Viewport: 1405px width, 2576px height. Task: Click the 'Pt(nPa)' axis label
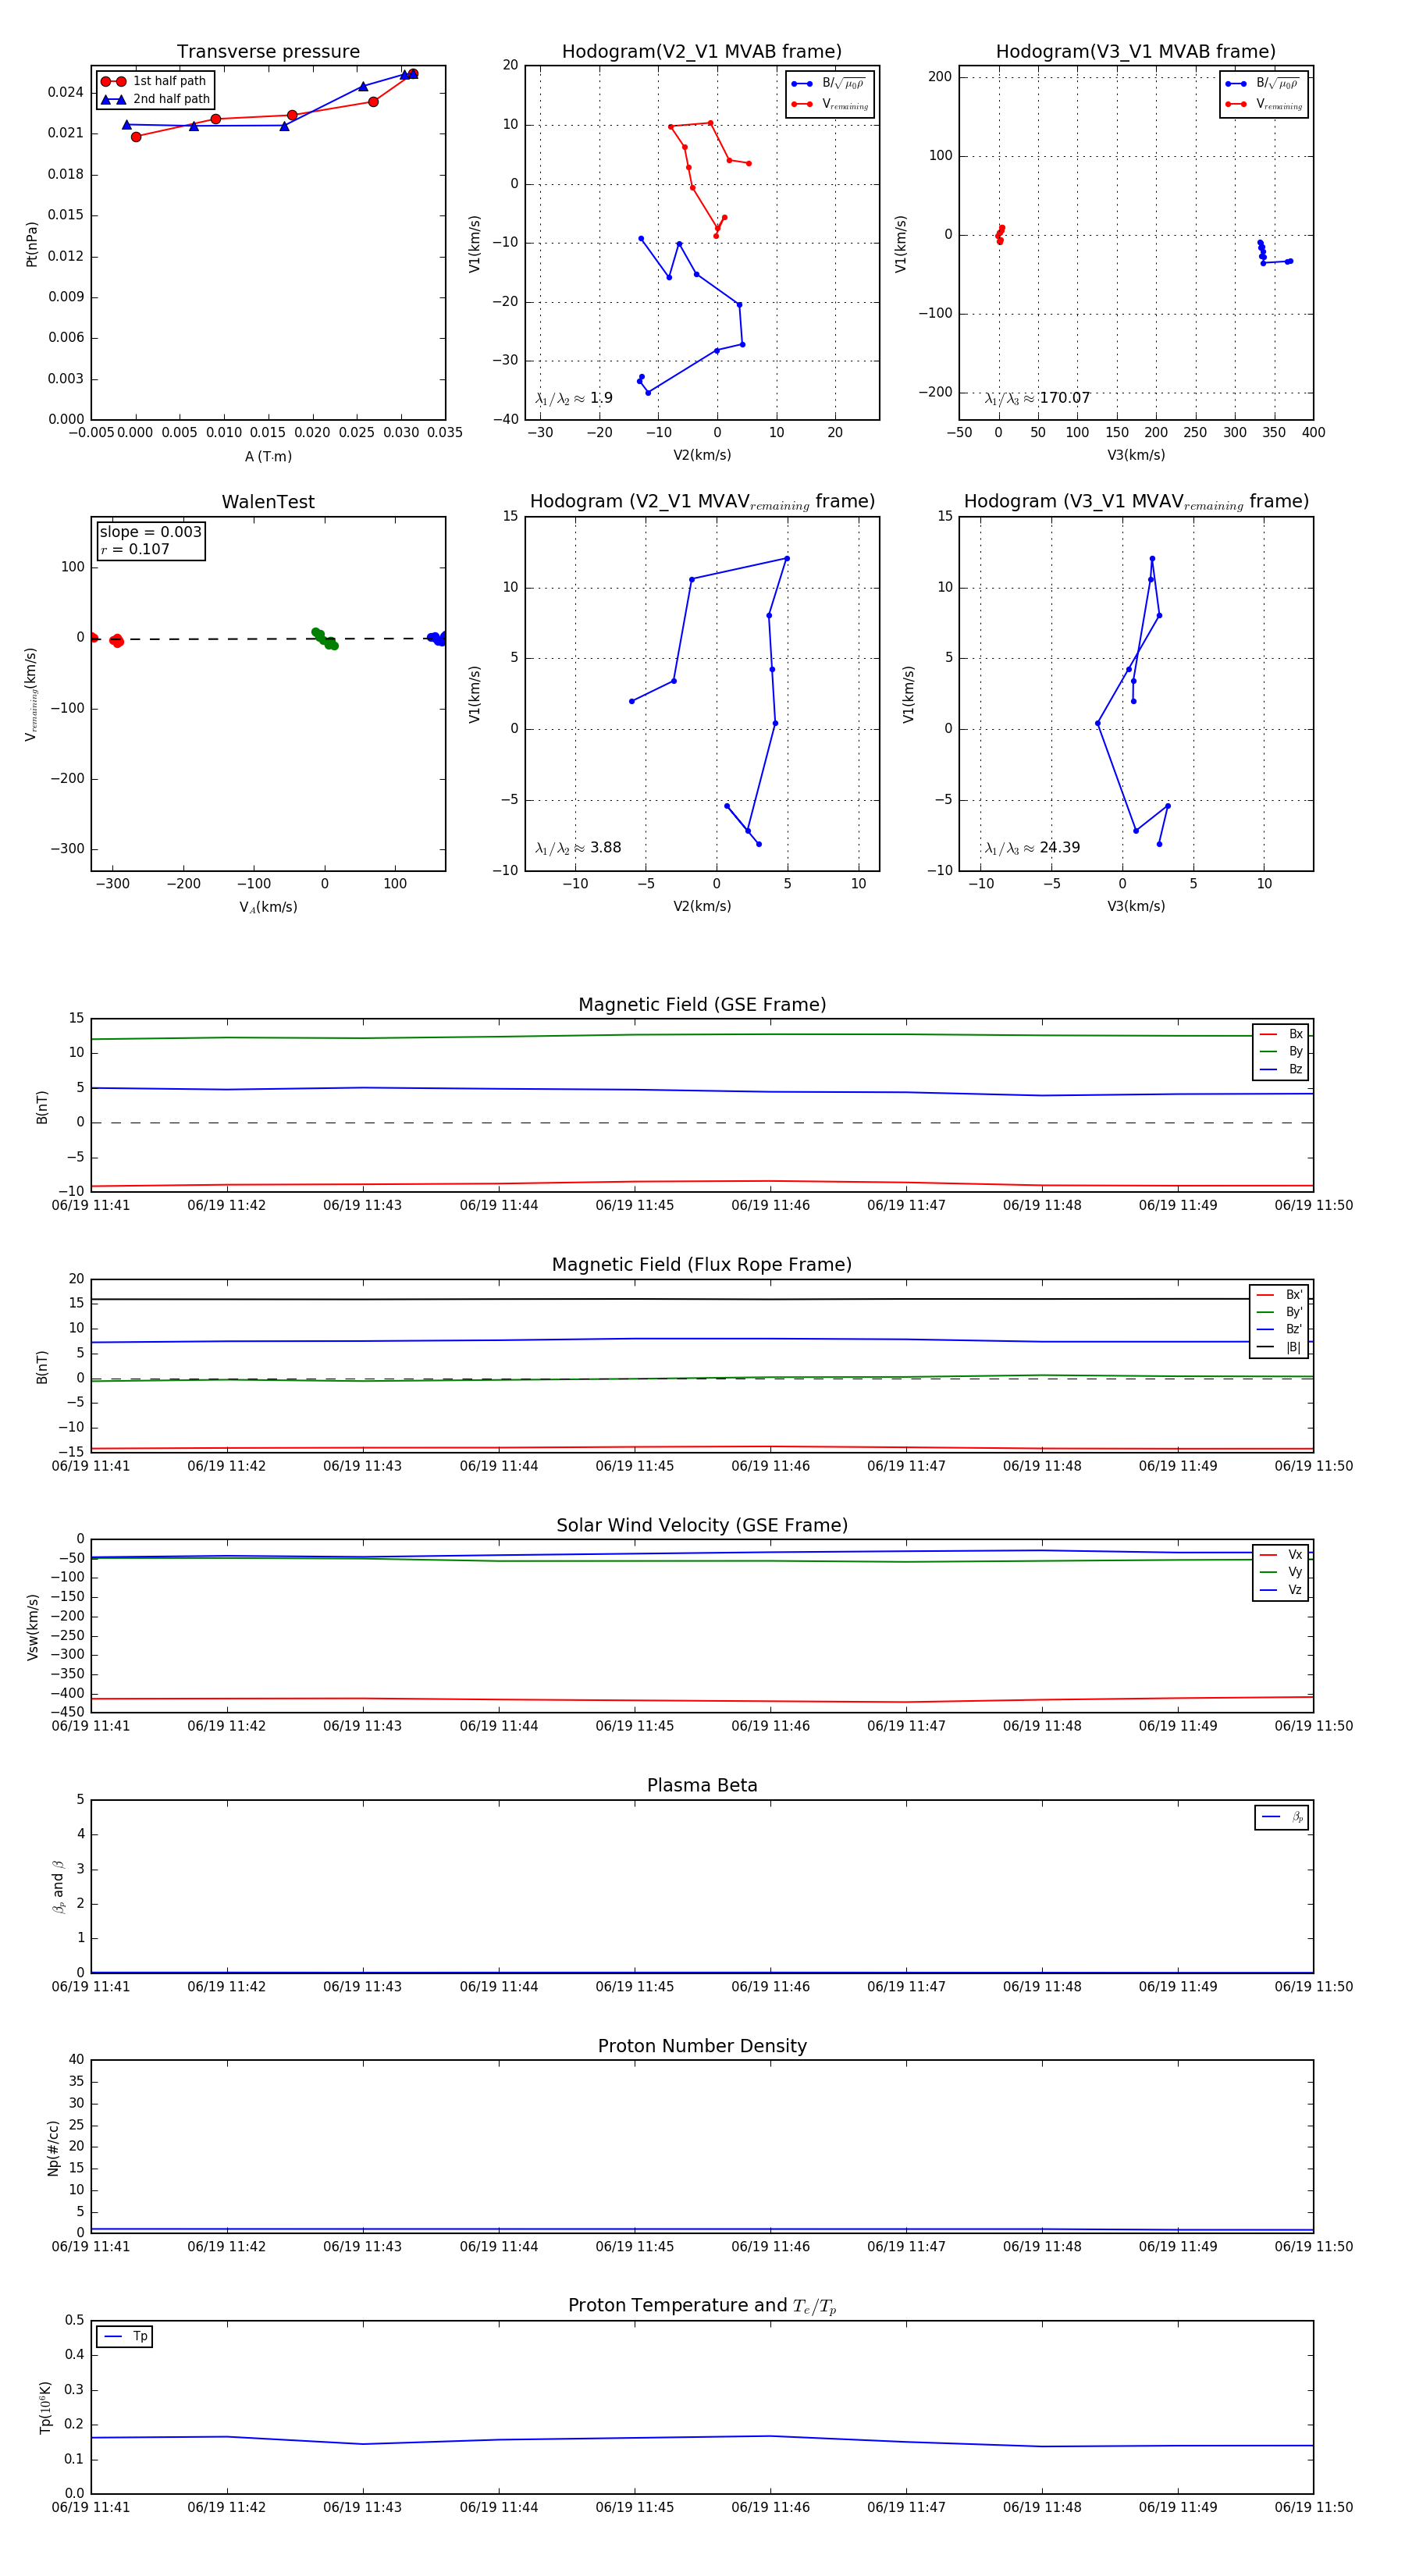[31, 244]
